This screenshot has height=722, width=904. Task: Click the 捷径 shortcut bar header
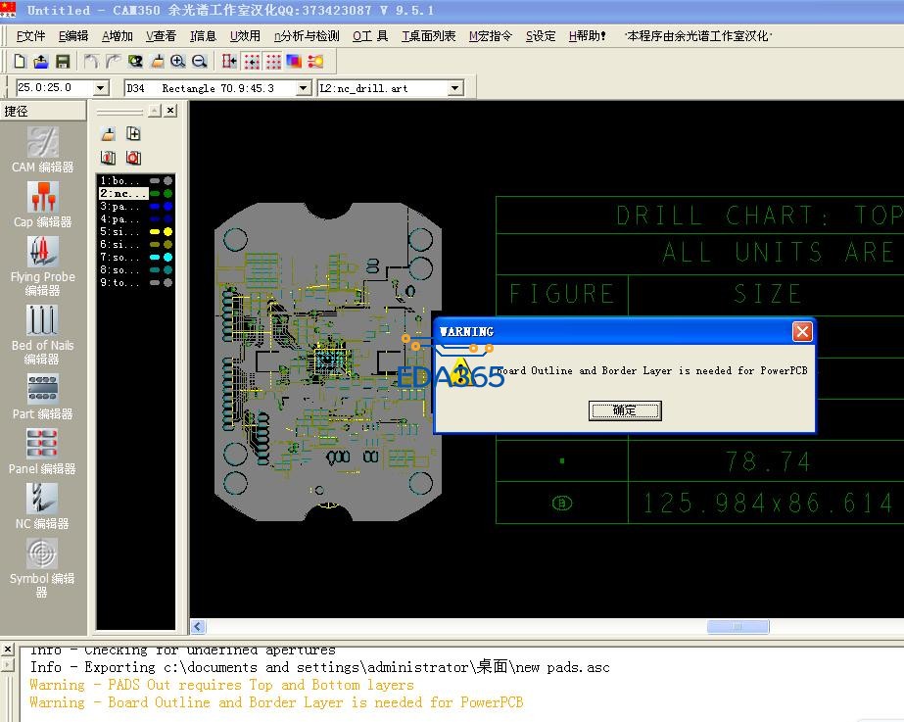pyautogui.click(x=43, y=111)
